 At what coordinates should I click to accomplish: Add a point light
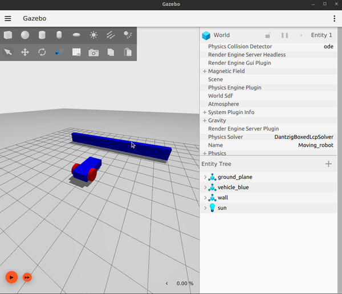[x=93, y=35]
